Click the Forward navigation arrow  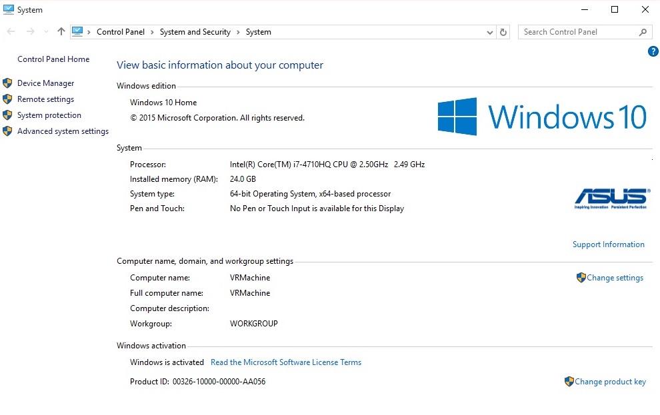[30, 31]
